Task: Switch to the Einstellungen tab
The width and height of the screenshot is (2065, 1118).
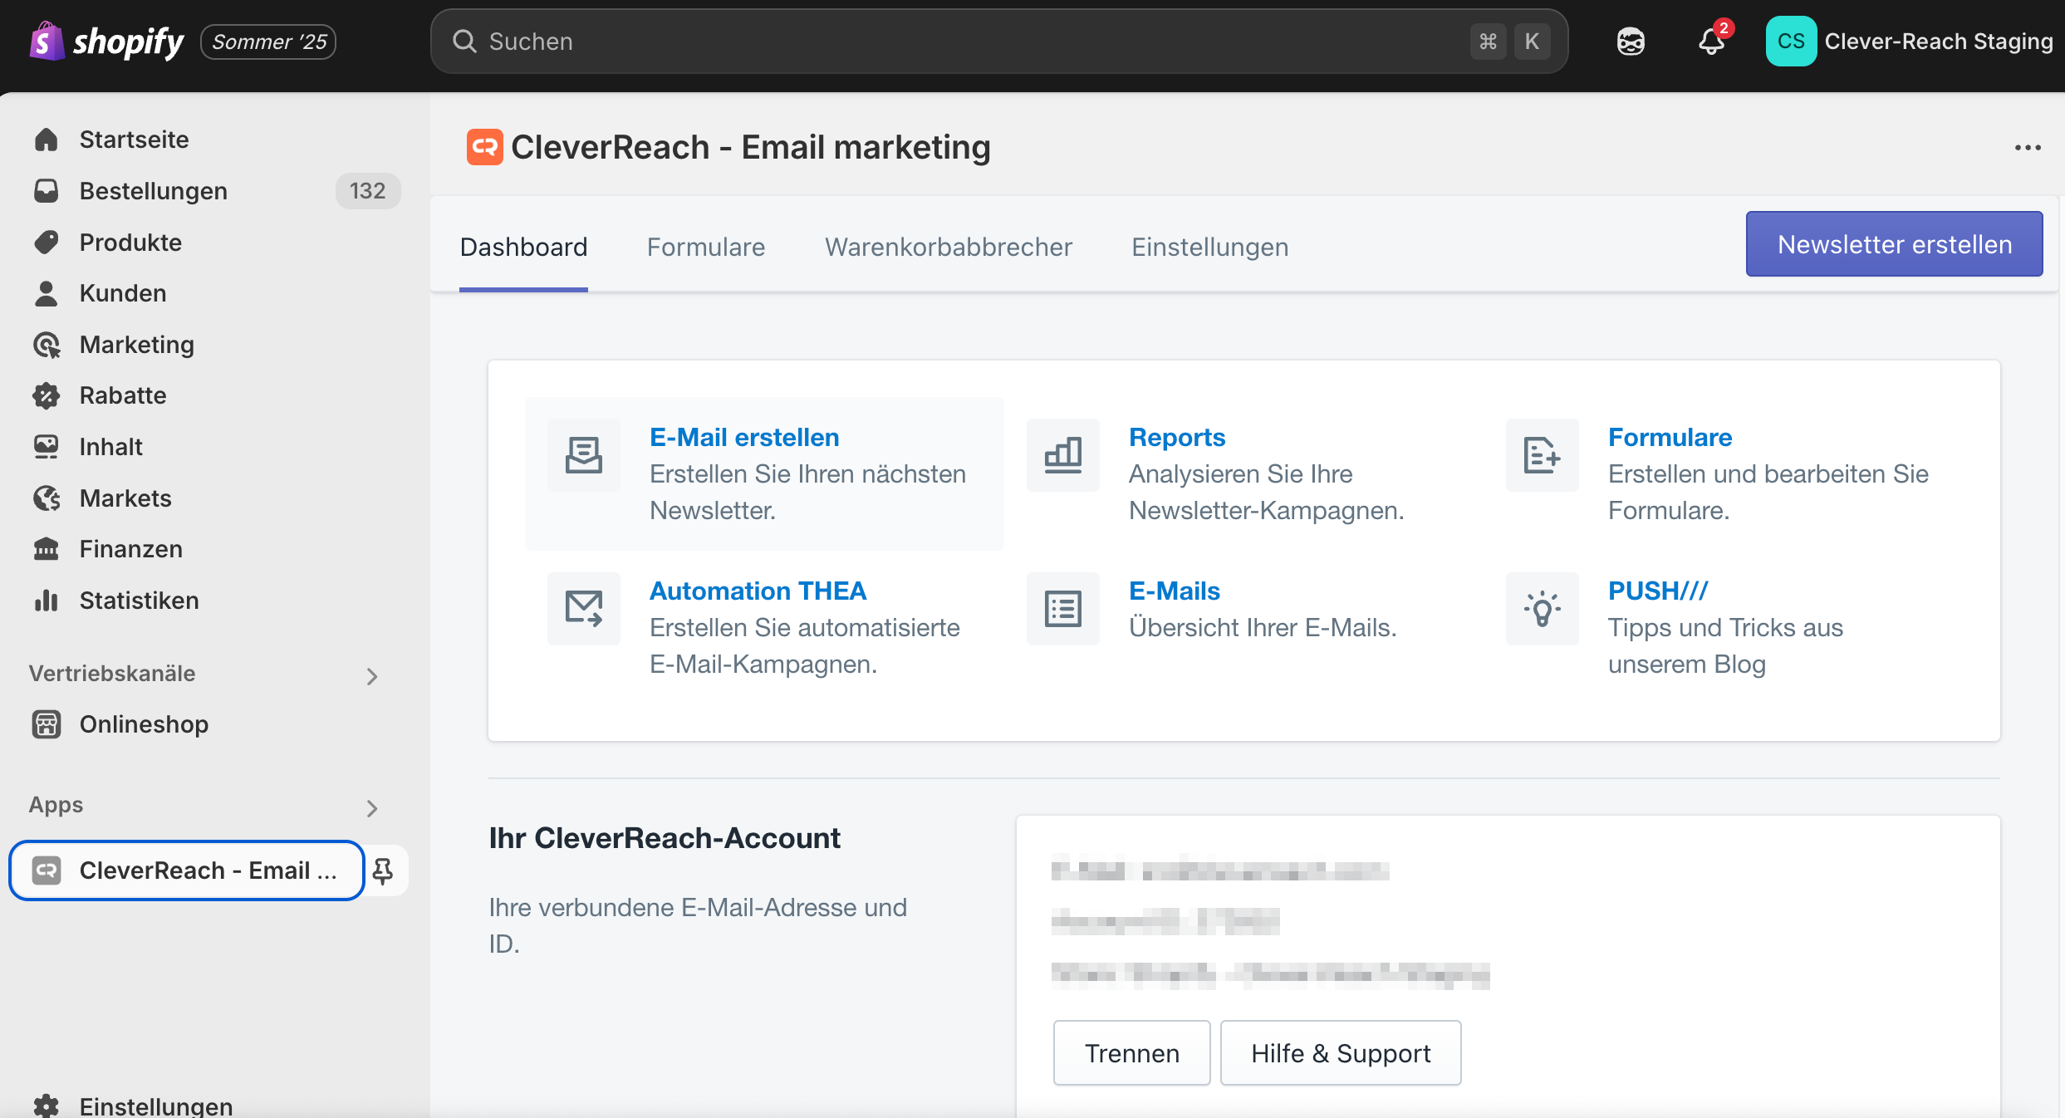Action: (x=1210, y=247)
